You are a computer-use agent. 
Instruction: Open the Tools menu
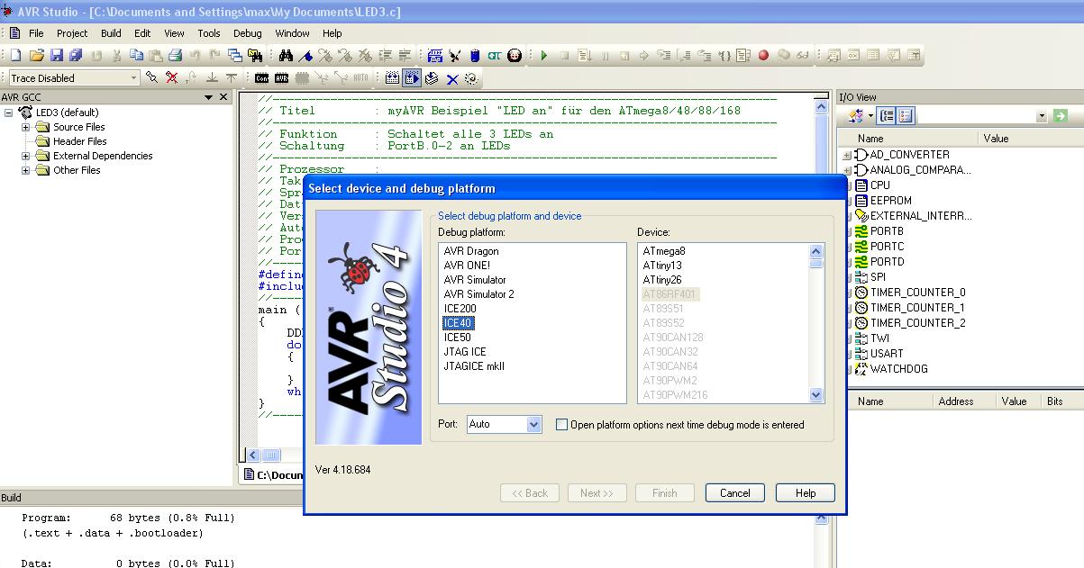208,33
